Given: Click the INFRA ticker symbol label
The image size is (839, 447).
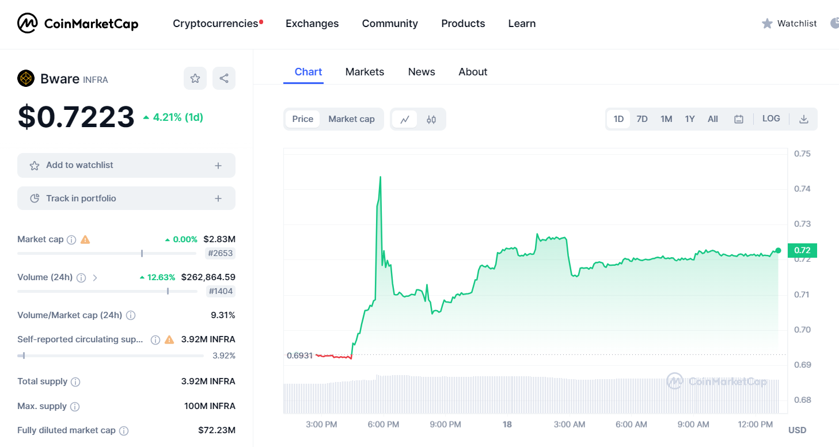Looking at the screenshot, I should (96, 80).
